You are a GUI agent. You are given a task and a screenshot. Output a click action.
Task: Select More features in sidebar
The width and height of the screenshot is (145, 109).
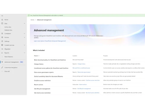(x=9, y=57)
